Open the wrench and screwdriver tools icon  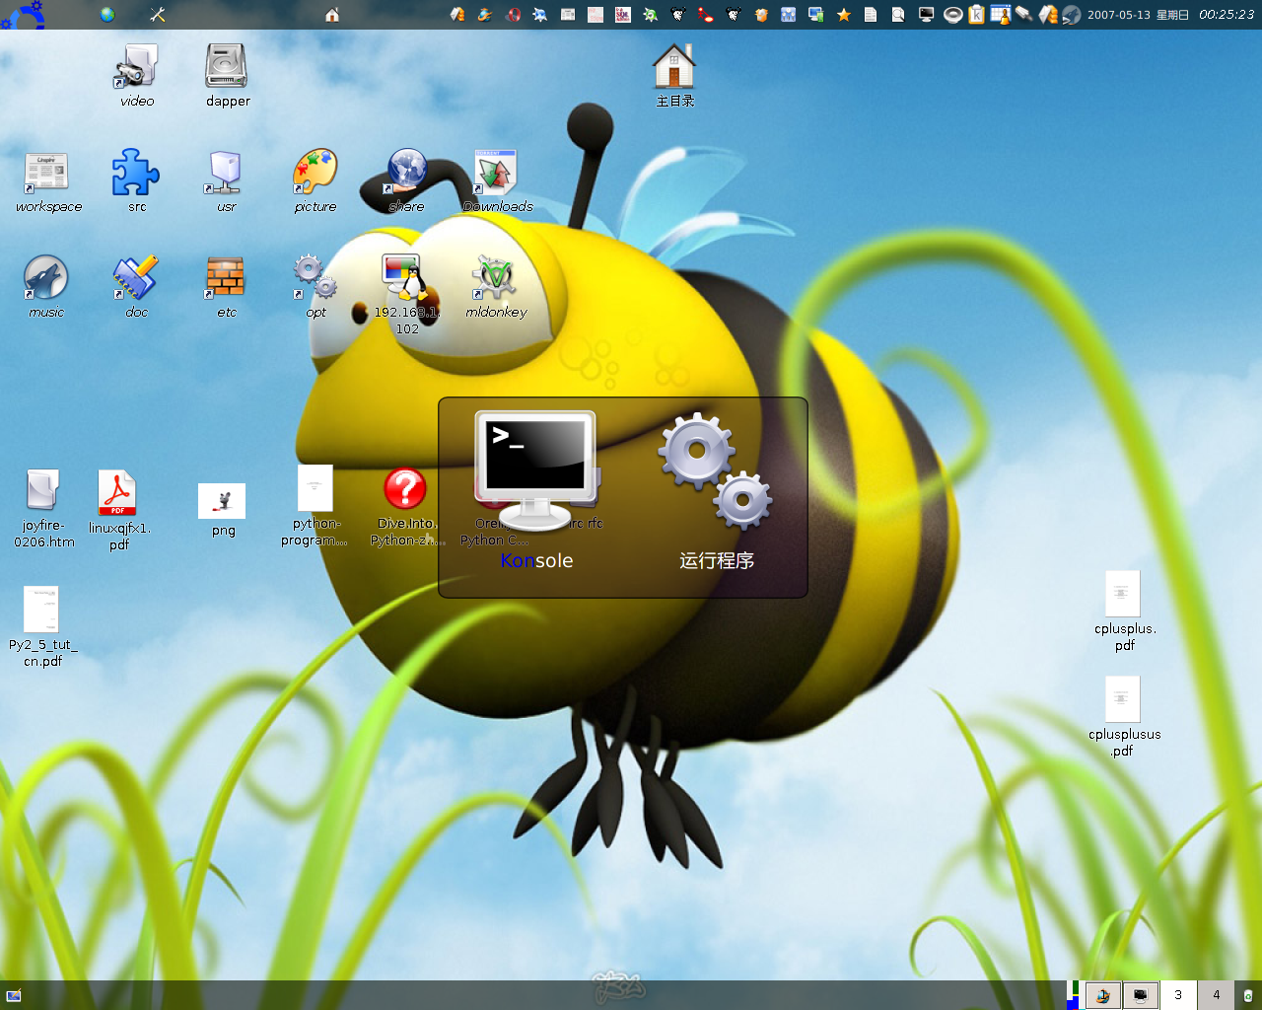point(158,15)
